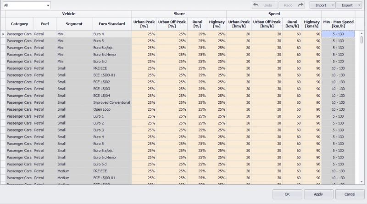The height and width of the screenshot is (204, 367).
Task: Click the Highway [km/h] column header
Action: point(311,24)
